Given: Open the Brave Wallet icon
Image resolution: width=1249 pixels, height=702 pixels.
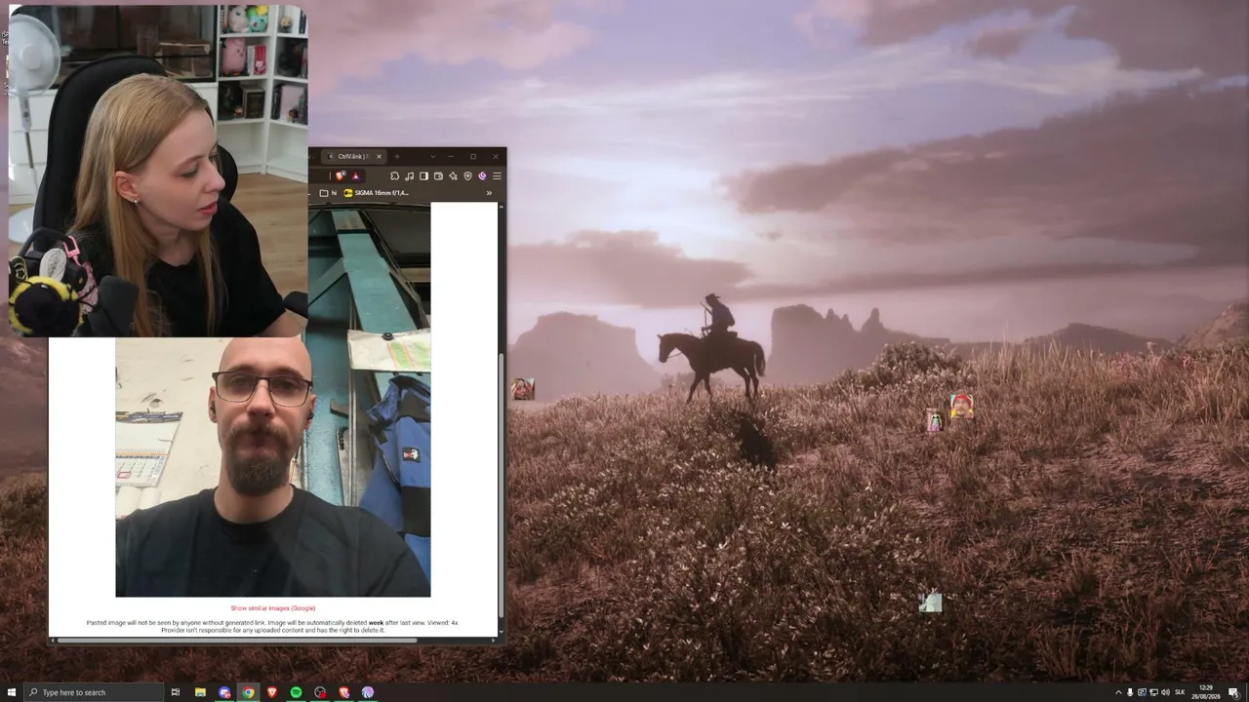Looking at the screenshot, I should (438, 176).
